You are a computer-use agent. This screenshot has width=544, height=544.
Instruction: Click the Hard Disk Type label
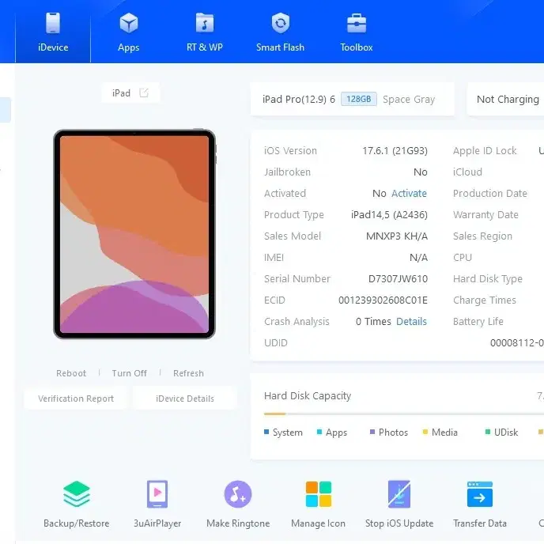pos(487,279)
